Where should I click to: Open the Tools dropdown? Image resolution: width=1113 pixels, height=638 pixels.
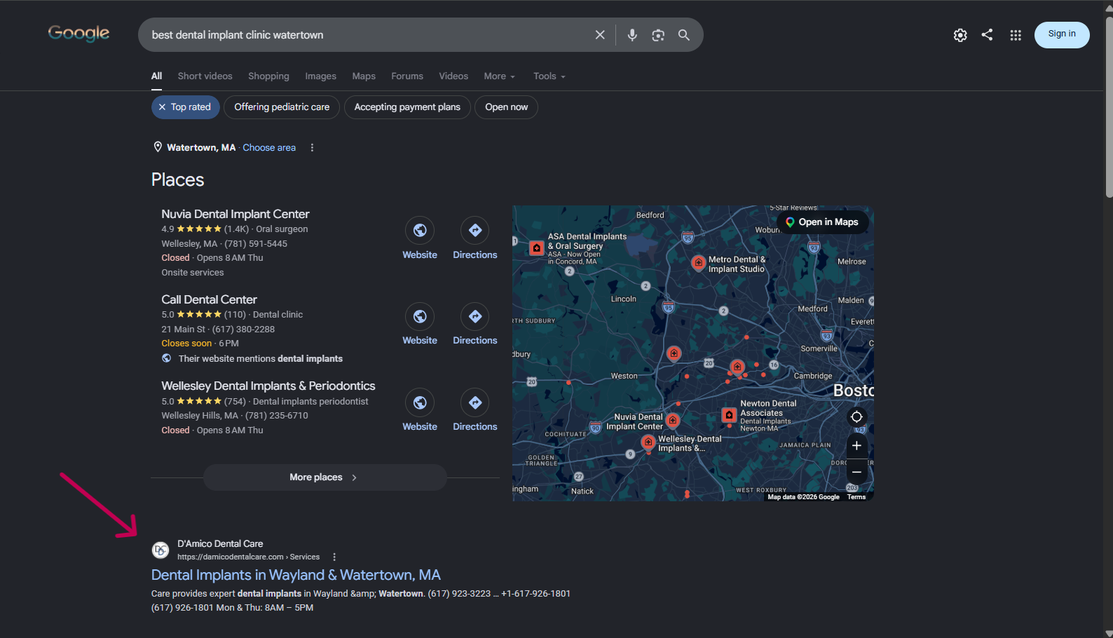pyautogui.click(x=549, y=76)
